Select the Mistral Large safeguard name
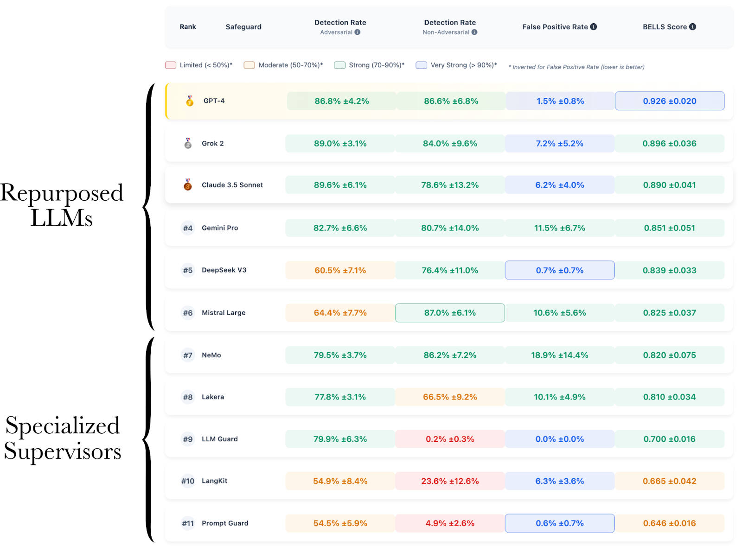This screenshot has width=742, height=546. point(224,313)
